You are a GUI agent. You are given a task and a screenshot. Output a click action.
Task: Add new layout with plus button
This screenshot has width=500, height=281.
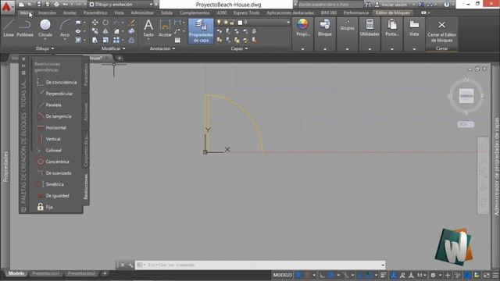(105, 273)
